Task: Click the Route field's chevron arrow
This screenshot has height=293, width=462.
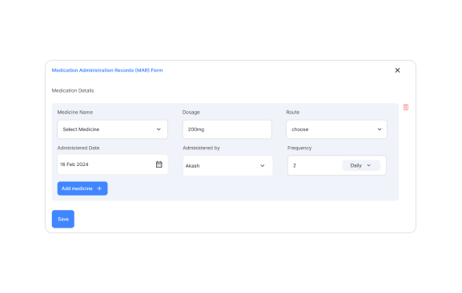Action: (x=380, y=129)
